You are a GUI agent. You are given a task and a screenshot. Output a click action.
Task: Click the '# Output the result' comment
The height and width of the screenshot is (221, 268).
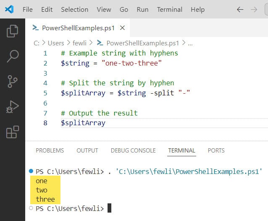pos(99,113)
